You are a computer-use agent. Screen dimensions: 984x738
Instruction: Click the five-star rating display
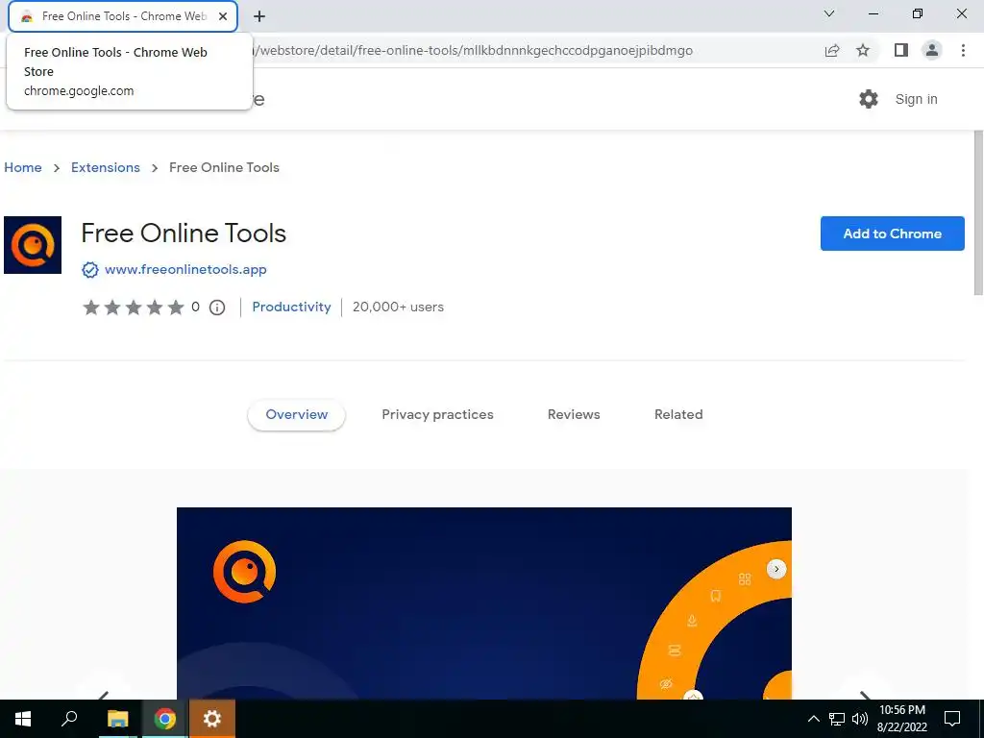[133, 307]
